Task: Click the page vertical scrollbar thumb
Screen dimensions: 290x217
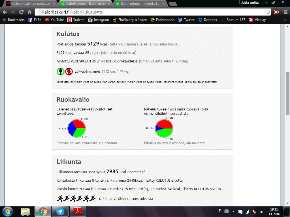Action: [x=287, y=93]
